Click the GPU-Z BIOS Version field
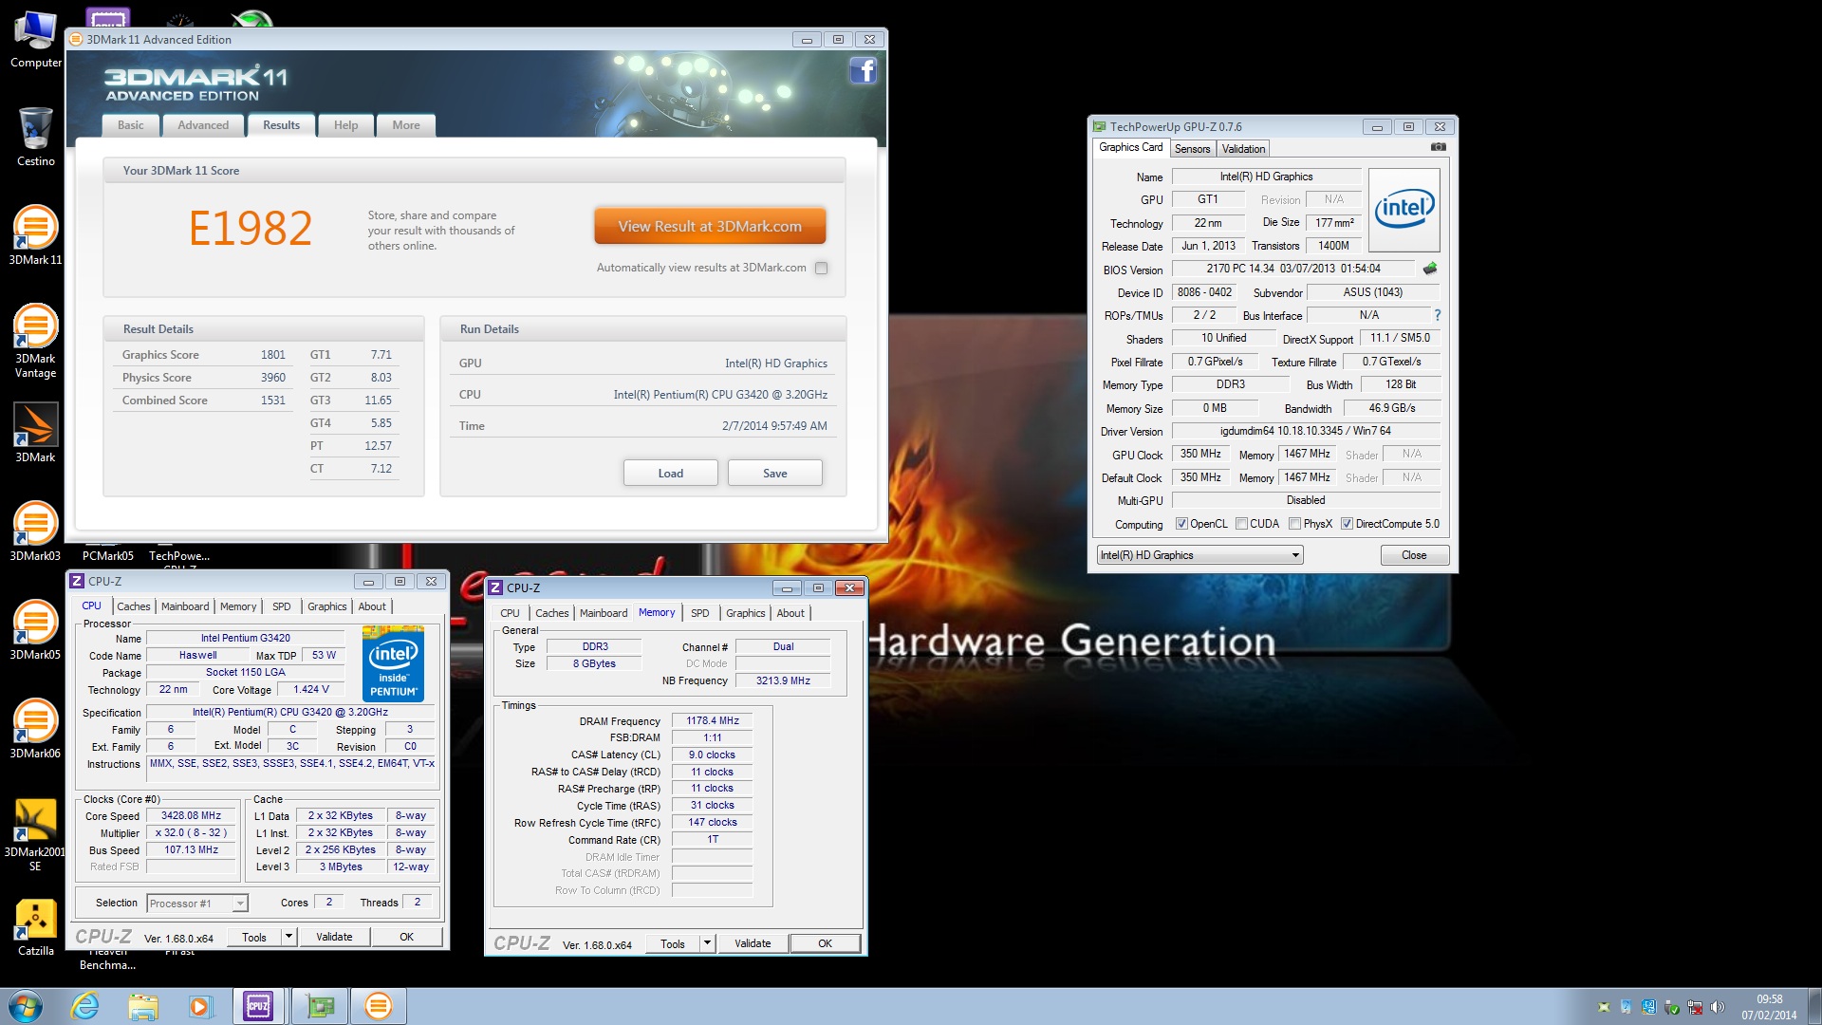1822x1025 pixels. (x=1292, y=269)
